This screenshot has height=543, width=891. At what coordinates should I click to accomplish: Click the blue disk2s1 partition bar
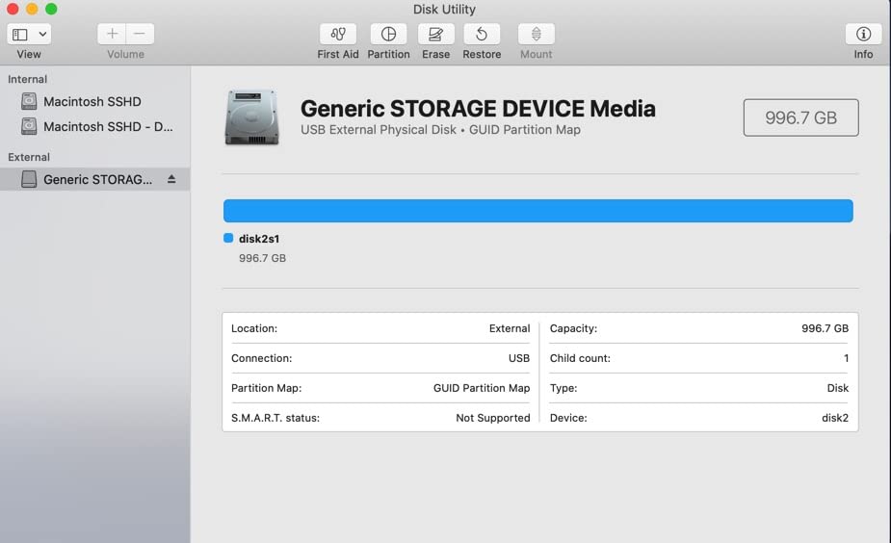(538, 211)
